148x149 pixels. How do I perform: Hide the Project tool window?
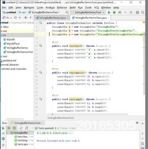coord(31,18)
